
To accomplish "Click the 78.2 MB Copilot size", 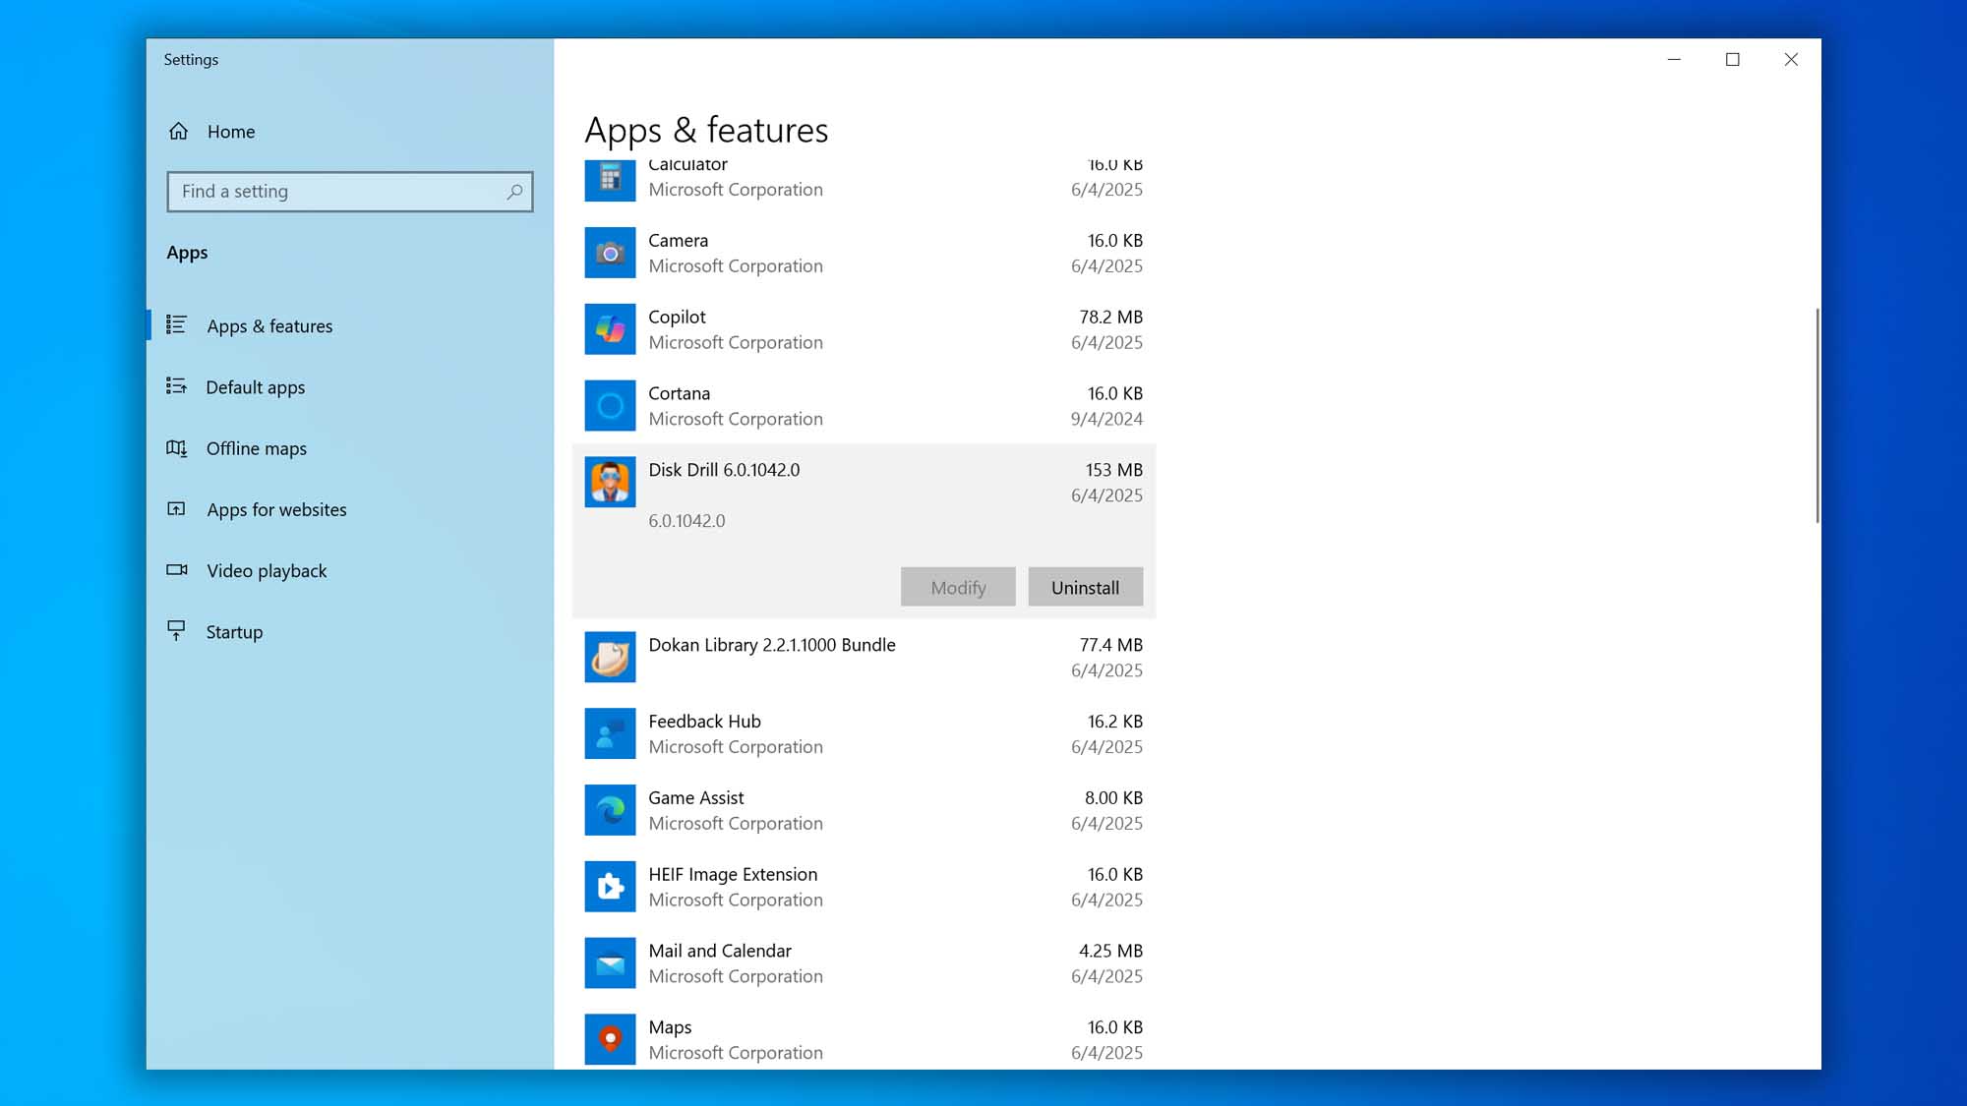I will point(1111,318).
